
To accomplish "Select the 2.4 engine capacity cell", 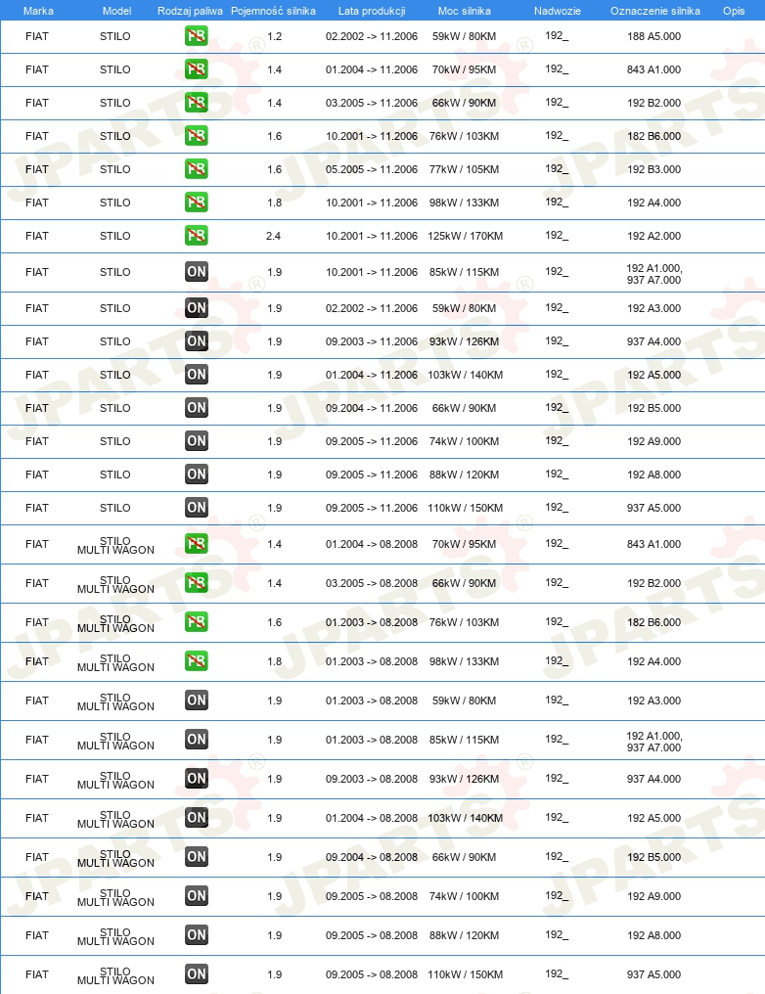I will pos(274,236).
